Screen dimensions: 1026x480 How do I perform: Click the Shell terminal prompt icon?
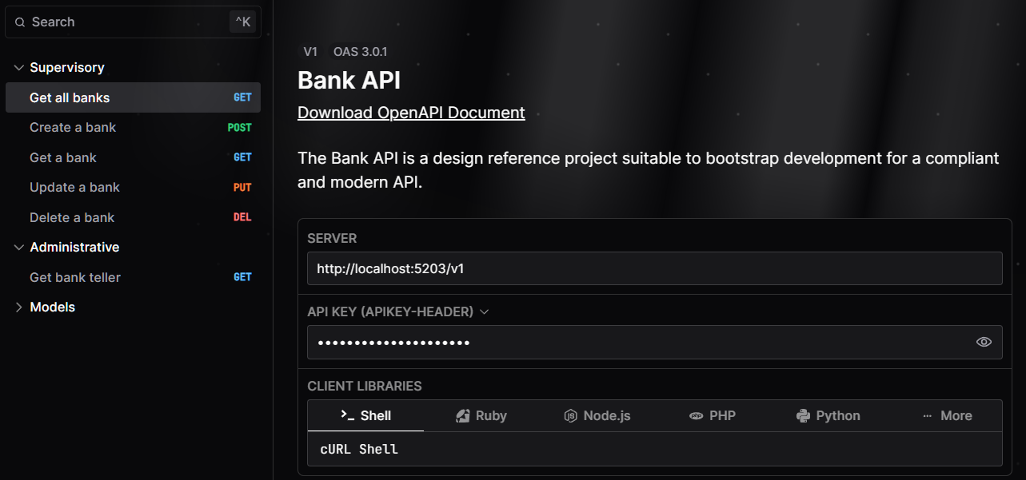tap(347, 415)
